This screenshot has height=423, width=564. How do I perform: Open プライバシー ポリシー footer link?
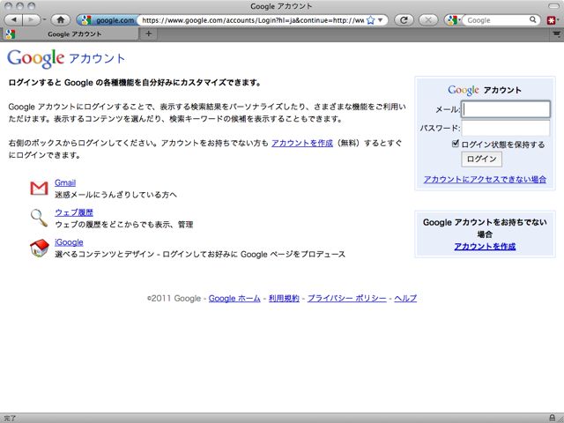click(x=346, y=298)
